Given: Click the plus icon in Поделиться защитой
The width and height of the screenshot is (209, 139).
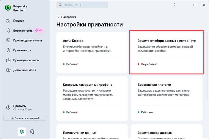Looking at the screenshot, I should pos(12,118).
